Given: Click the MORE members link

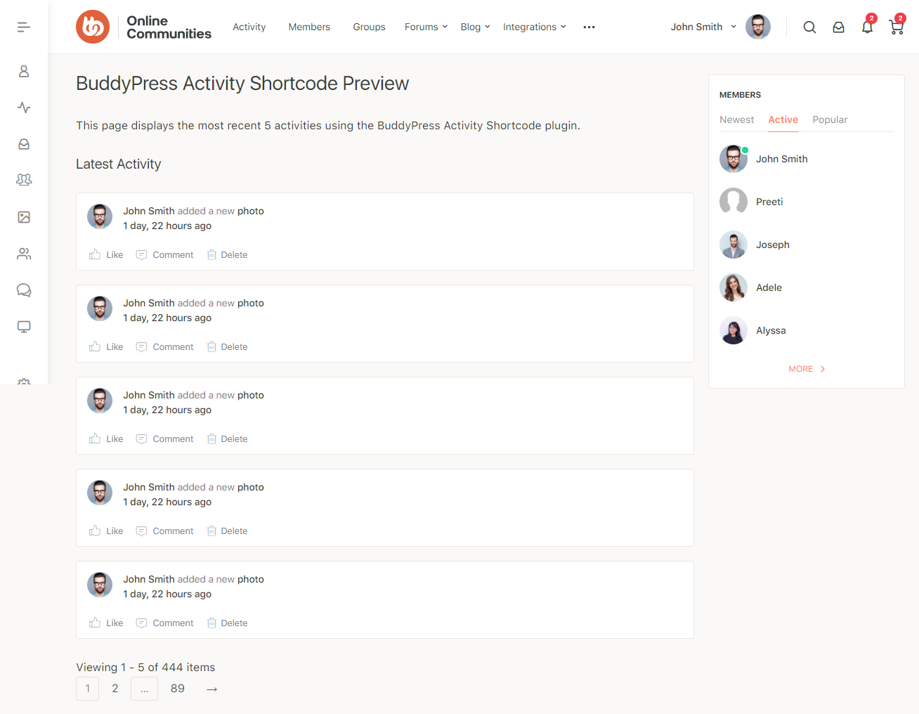Looking at the screenshot, I should pos(807,369).
